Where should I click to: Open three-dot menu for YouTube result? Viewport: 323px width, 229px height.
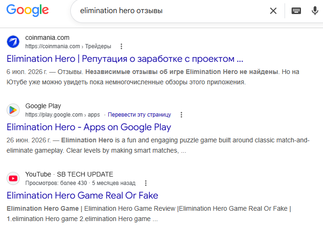pyautogui.click(x=146, y=183)
